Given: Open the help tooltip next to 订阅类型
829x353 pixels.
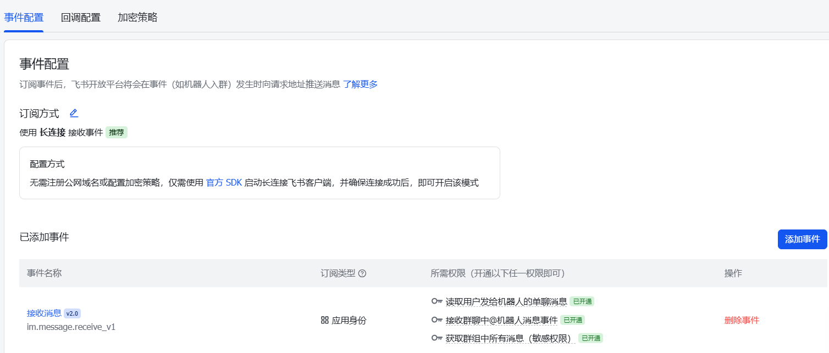Looking at the screenshot, I should click(x=361, y=273).
